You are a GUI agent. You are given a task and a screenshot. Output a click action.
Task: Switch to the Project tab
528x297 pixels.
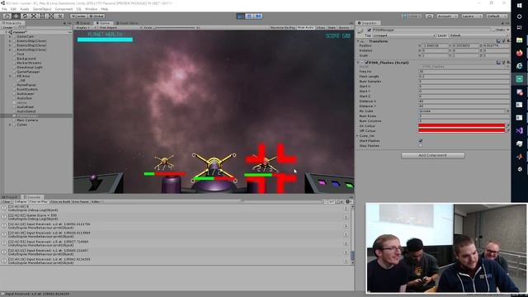pos(10,197)
